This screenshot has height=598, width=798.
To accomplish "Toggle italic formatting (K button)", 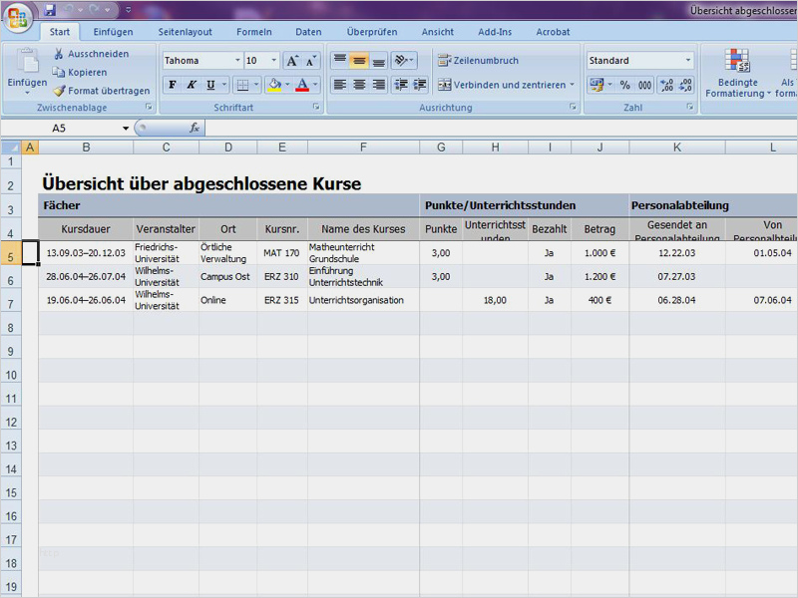I will [192, 86].
